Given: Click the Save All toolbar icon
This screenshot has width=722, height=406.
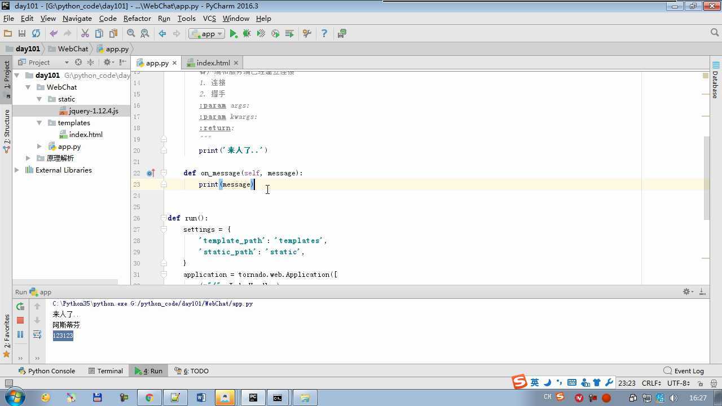Looking at the screenshot, I should click(x=22, y=34).
